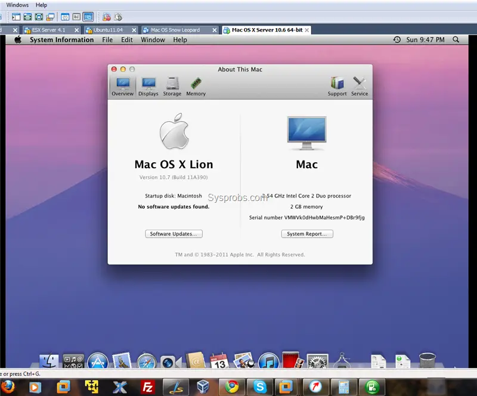Click the Time Machine icon in the Mac menu bar
Screen dimensions: 477x396
(x=397, y=39)
